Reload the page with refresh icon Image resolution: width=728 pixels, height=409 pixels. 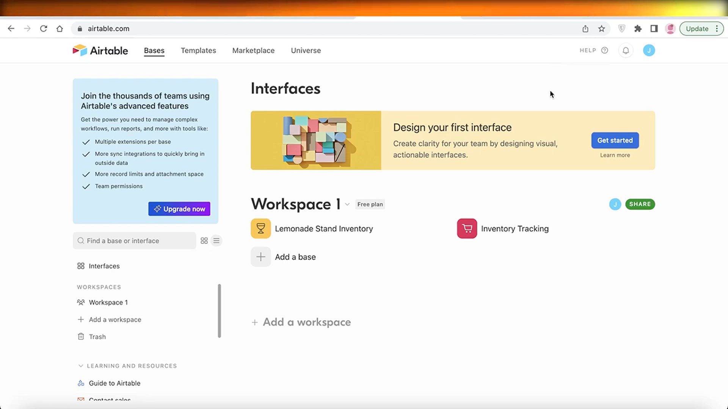coord(44,28)
